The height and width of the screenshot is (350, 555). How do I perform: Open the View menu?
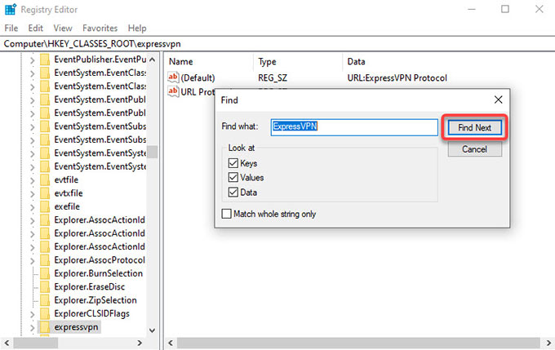(x=63, y=28)
